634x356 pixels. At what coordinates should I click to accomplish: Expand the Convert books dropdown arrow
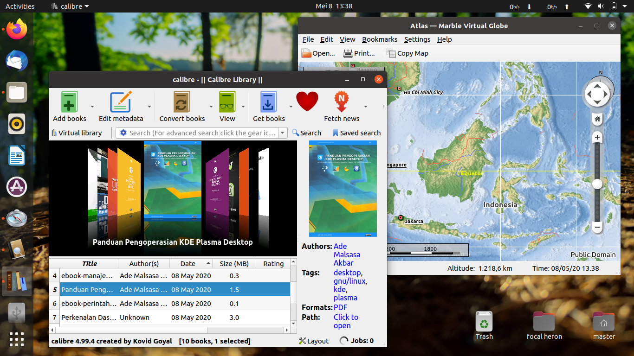[x=211, y=106]
